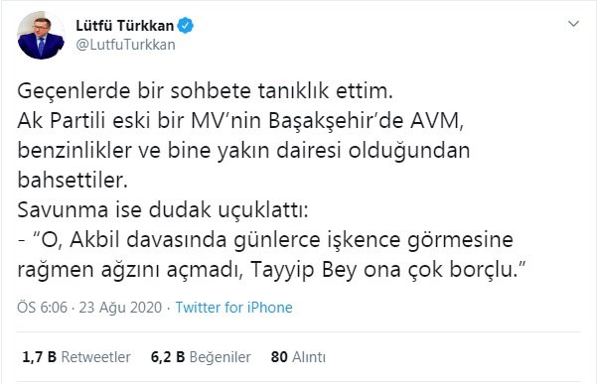This screenshot has width=597, height=384.
Task: Click the line ending Tayyip Bey ona çok borçlu
Action: pyautogui.click(x=271, y=270)
